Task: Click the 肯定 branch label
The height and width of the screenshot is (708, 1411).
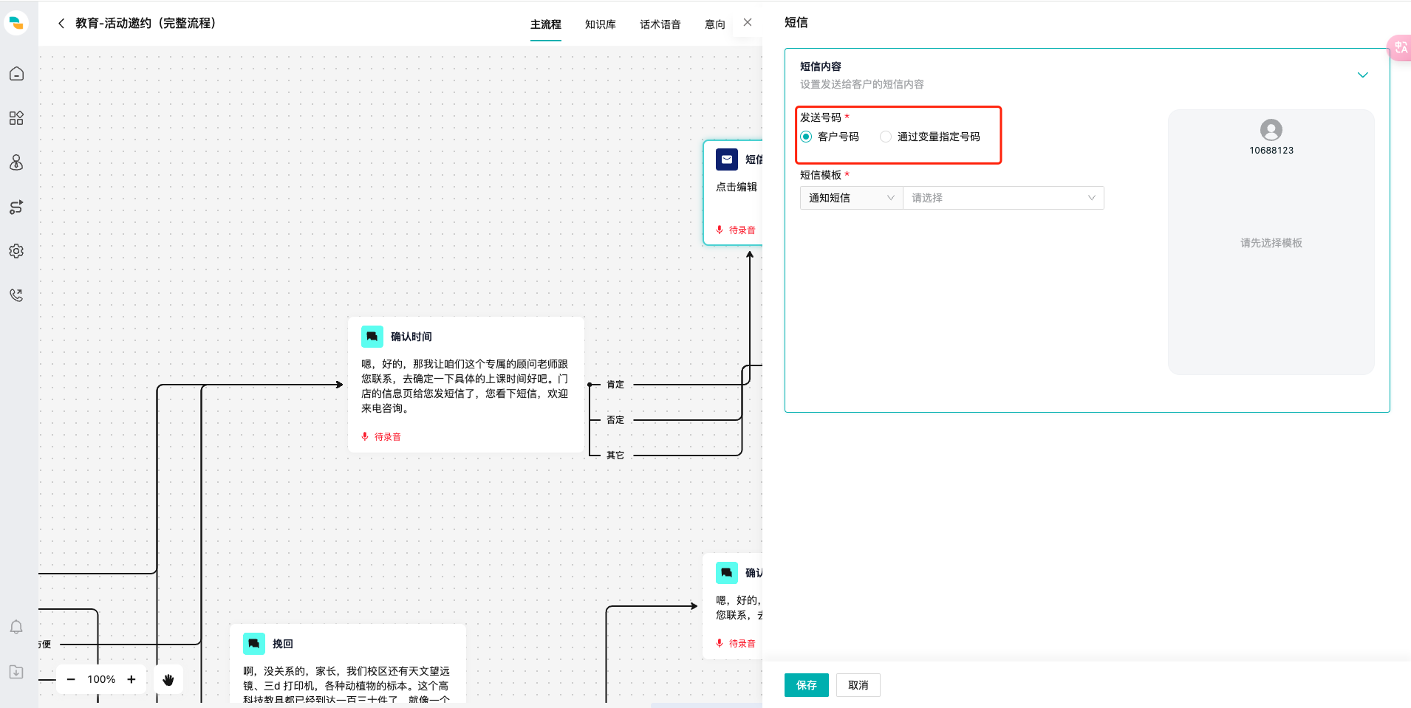Action: click(615, 385)
